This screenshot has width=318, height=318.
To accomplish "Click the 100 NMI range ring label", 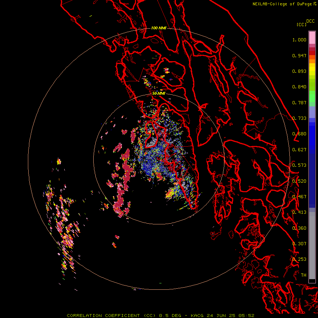I will pos(159,28).
